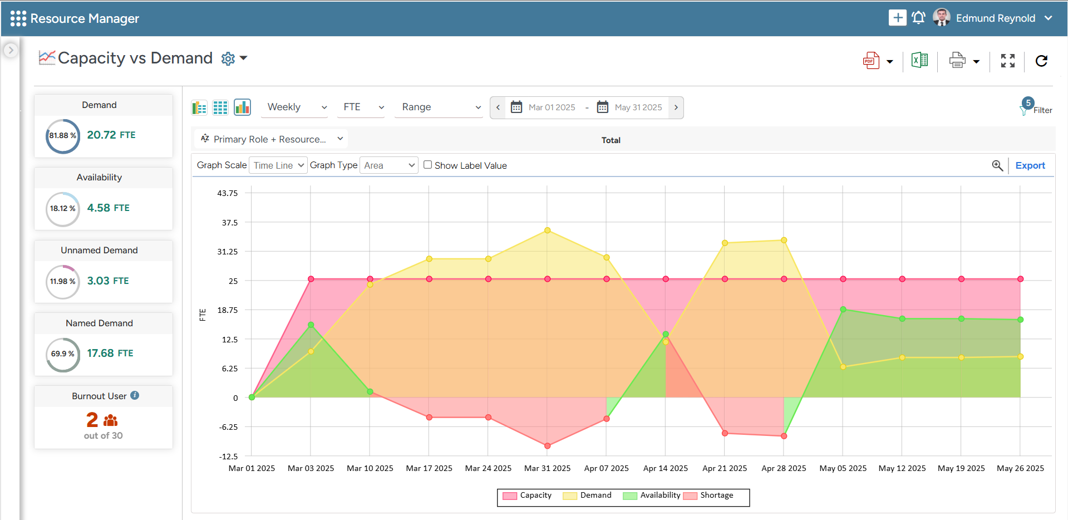The height and width of the screenshot is (520, 1068).
Task: Switch to the bar chart view icon
Action: tap(242, 107)
